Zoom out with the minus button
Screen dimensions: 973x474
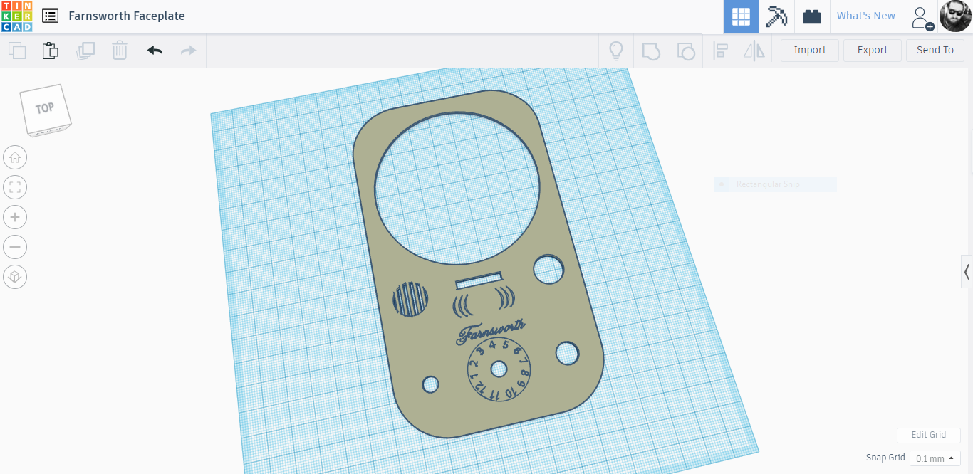(15, 247)
